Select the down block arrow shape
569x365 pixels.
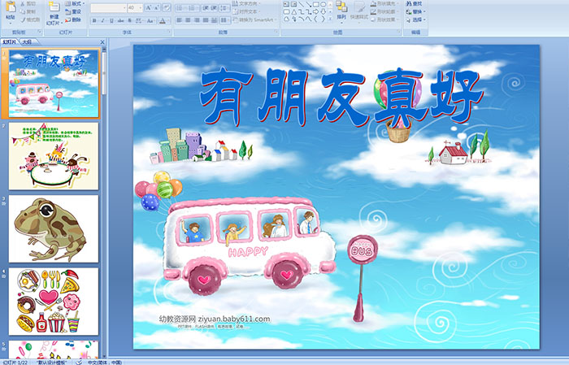coord(323,12)
